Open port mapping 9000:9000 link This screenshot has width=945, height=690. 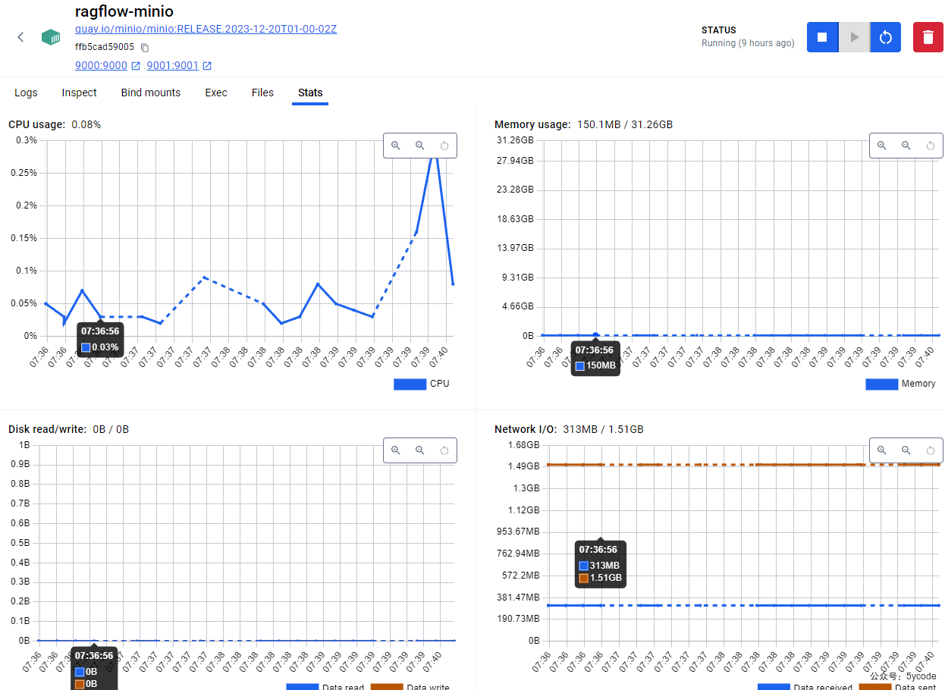point(101,66)
